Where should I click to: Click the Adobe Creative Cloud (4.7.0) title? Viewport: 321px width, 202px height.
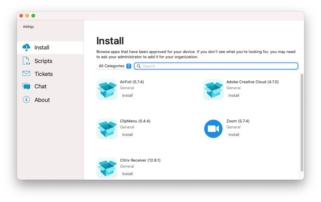pyautogui.click(x=252, y=82)
